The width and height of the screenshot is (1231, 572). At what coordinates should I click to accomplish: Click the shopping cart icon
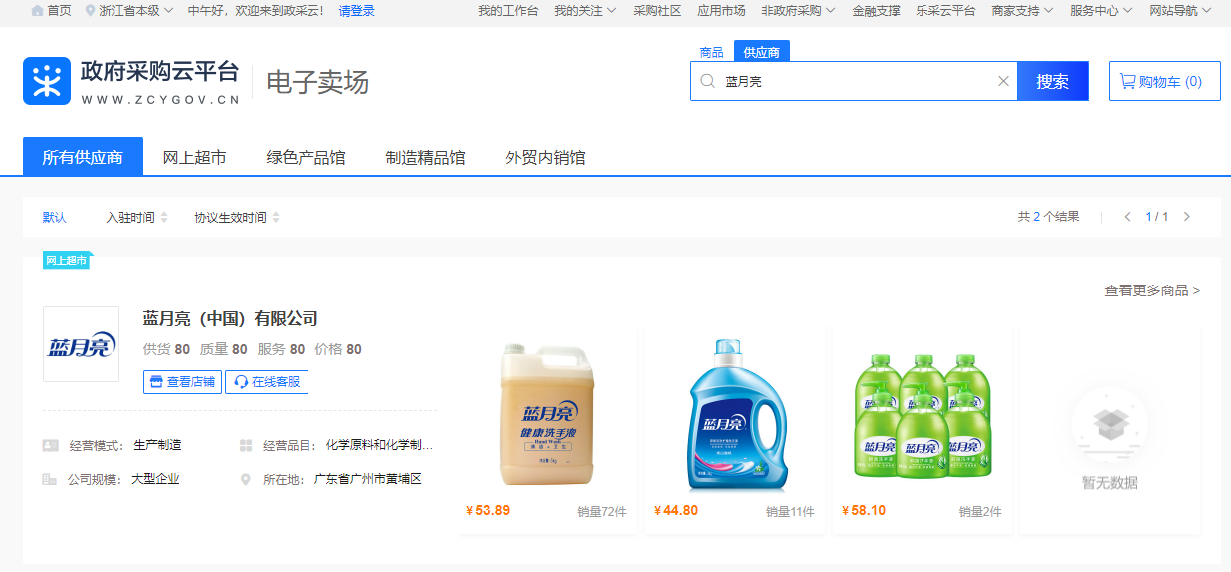click(1127, 81)
